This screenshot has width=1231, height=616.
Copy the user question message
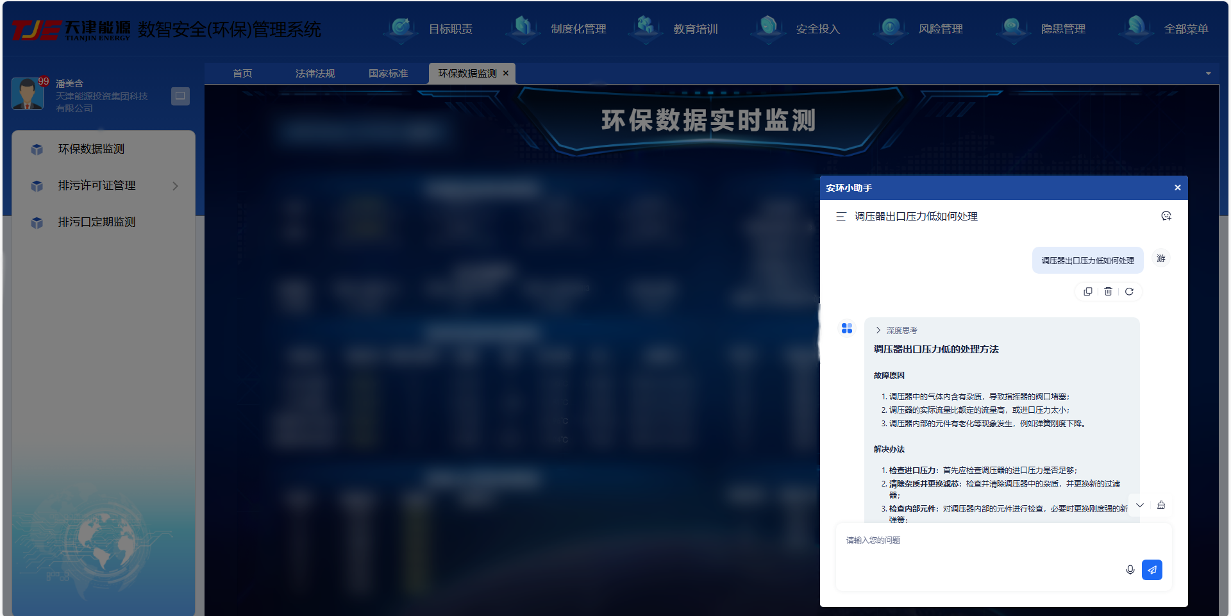coord(1087,292)
